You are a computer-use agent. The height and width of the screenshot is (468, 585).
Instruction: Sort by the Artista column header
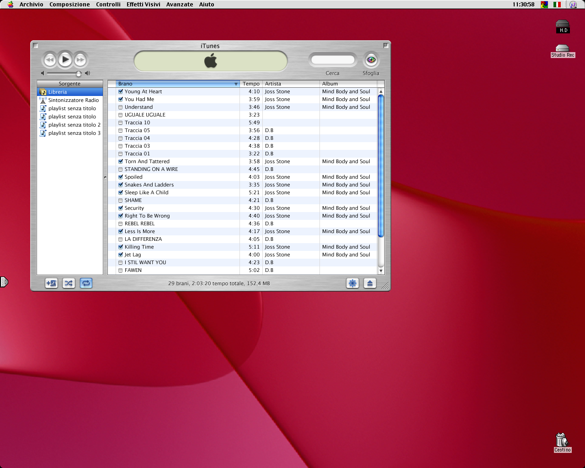[291, 84]
